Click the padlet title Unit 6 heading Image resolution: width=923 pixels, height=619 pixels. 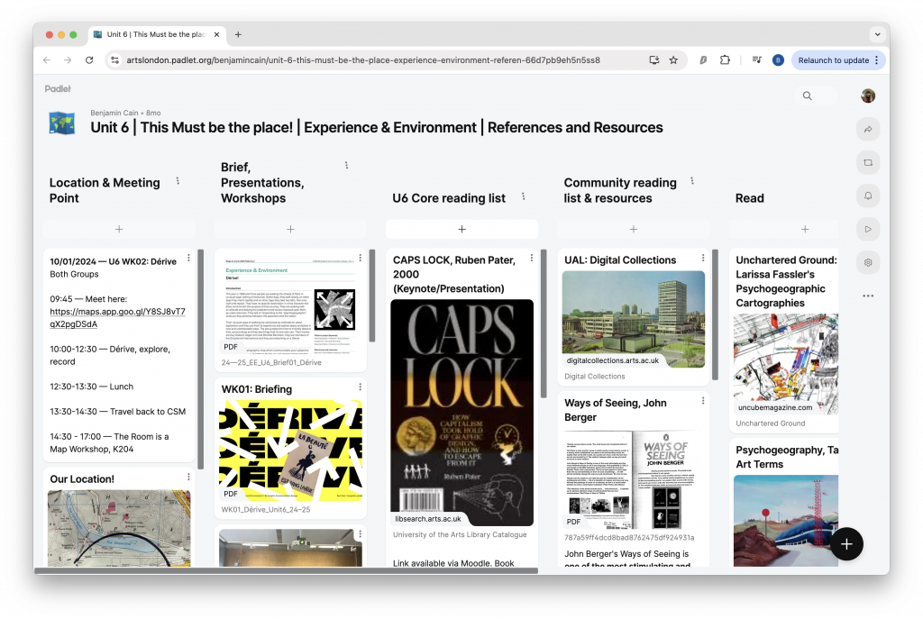[x=377, y=128]
